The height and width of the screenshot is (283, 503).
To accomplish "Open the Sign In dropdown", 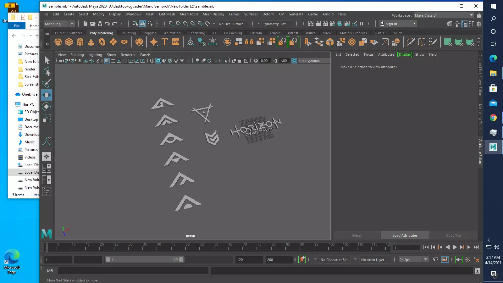I will point(398,24).
